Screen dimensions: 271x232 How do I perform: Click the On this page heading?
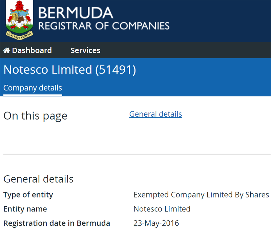tap(36, 116)
